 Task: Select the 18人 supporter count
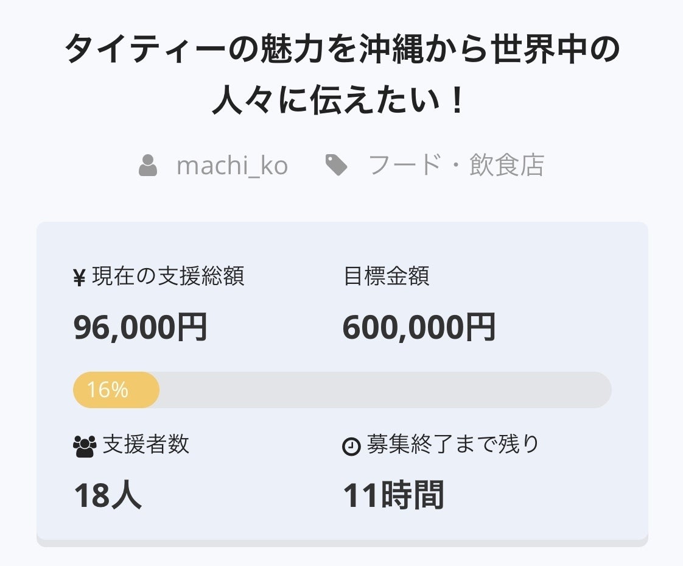point(108,495)
